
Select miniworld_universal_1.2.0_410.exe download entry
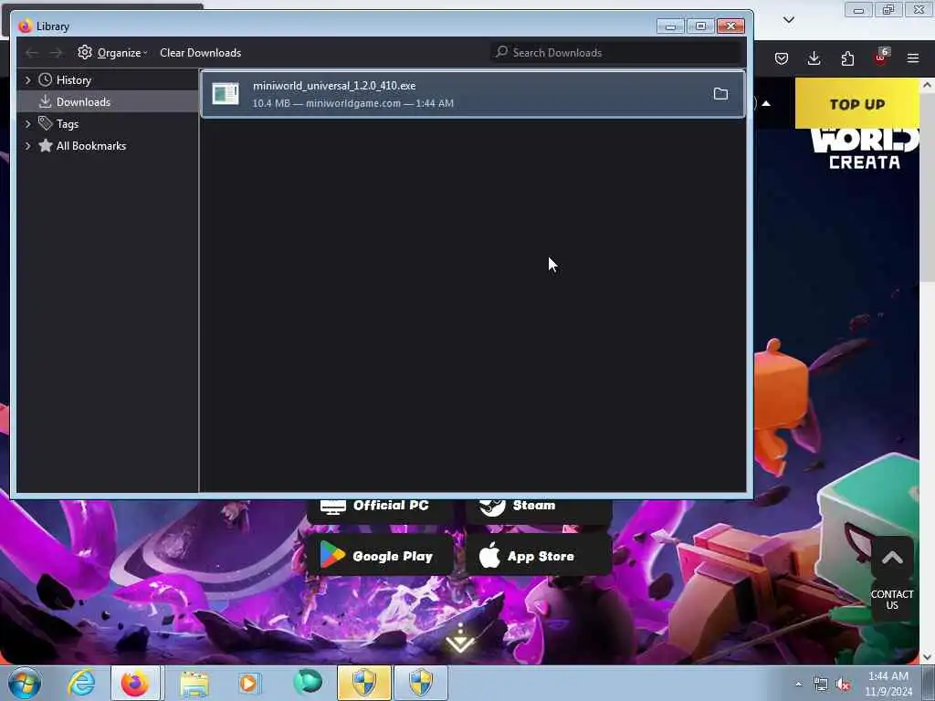[x=473, y=94]
